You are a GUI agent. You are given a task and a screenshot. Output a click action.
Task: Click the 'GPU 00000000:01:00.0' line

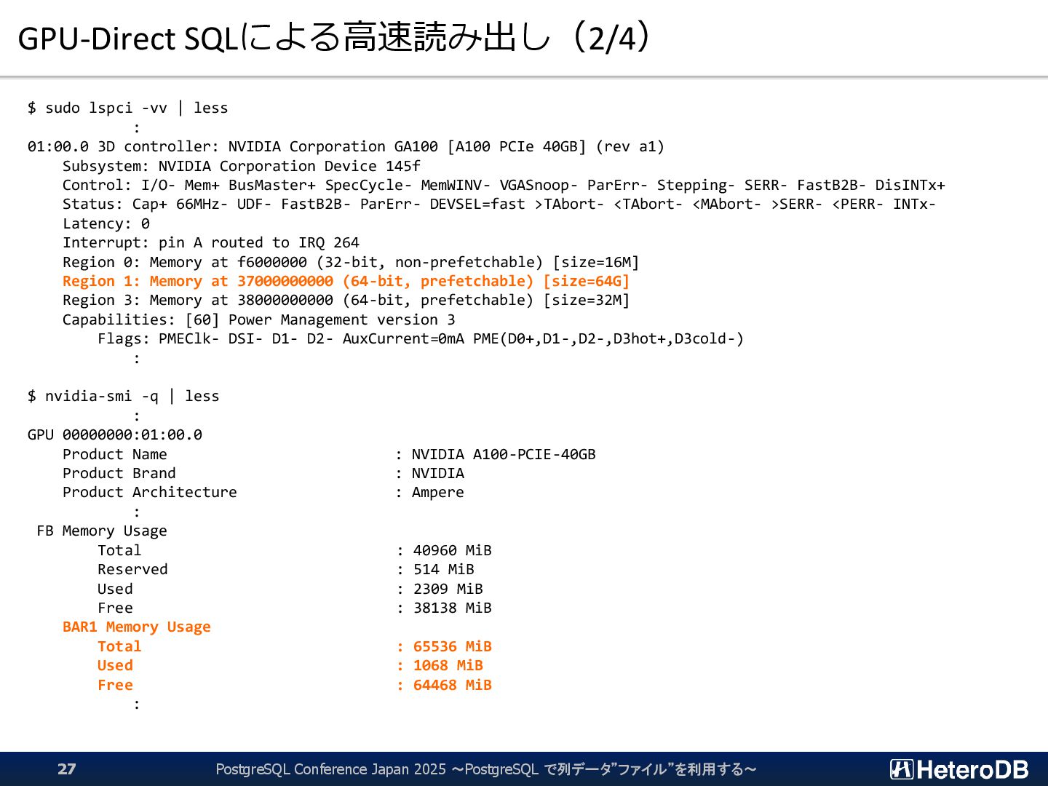click(x=115, y=434)
